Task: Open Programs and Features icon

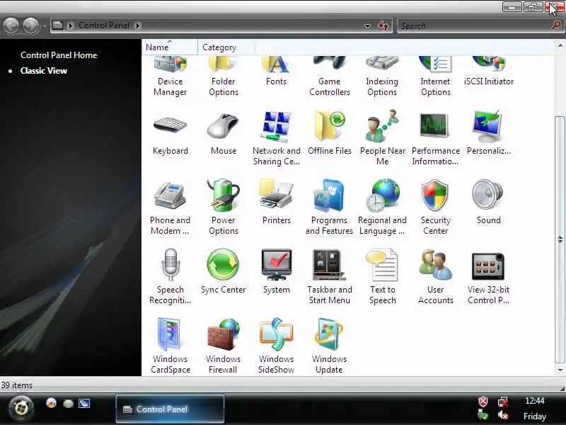Action: click(x=329, y=208)
